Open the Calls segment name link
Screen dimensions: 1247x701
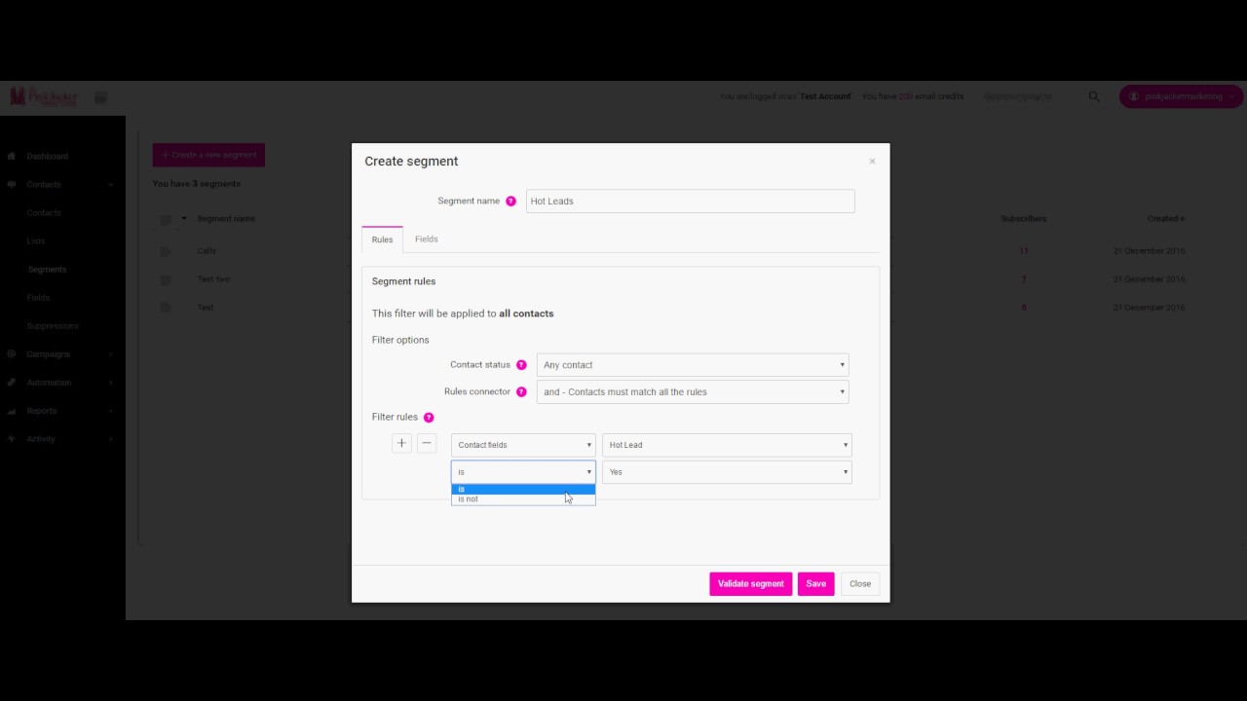[x=207, y=251]
